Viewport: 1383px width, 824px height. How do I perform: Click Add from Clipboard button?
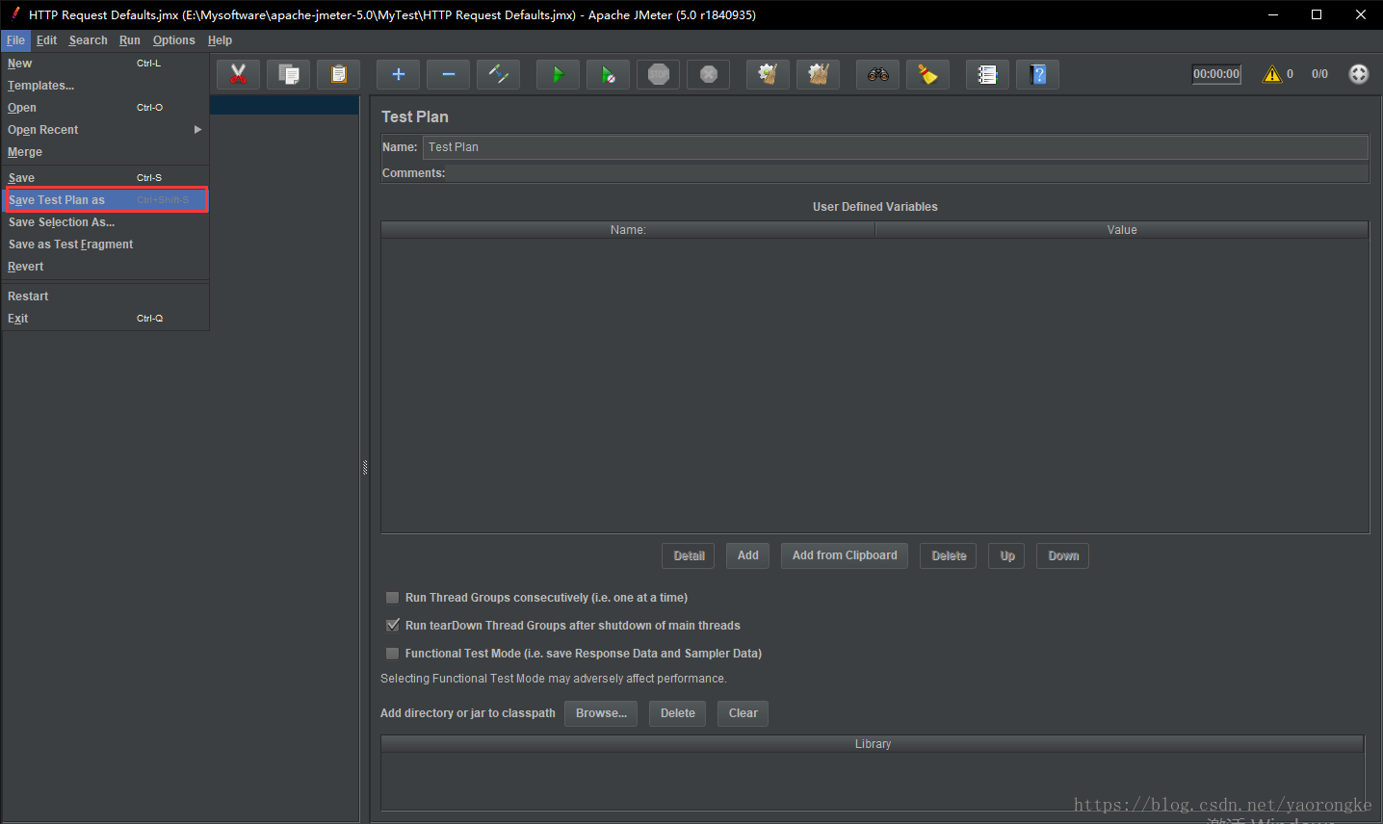click(x=845, y=555)
